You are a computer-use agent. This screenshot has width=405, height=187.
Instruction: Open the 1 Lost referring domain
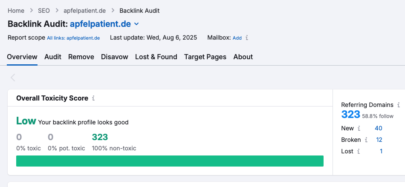tap(381, 151)
